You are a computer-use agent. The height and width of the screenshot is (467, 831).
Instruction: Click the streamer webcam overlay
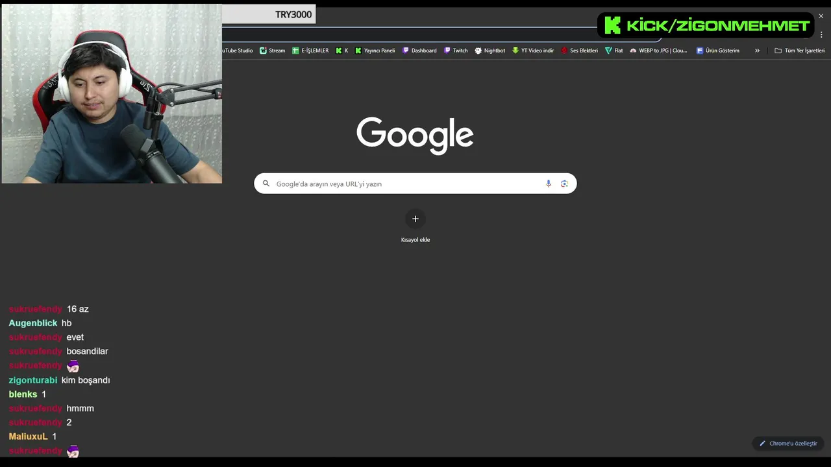coord(112,93)
